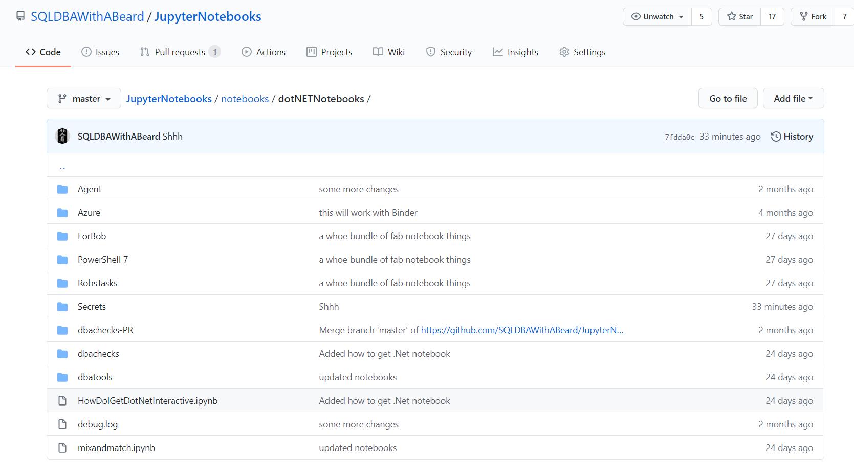Click the RobsTasks folder icon
Screen dimensions: 854x473
click(x=62, y=283)
